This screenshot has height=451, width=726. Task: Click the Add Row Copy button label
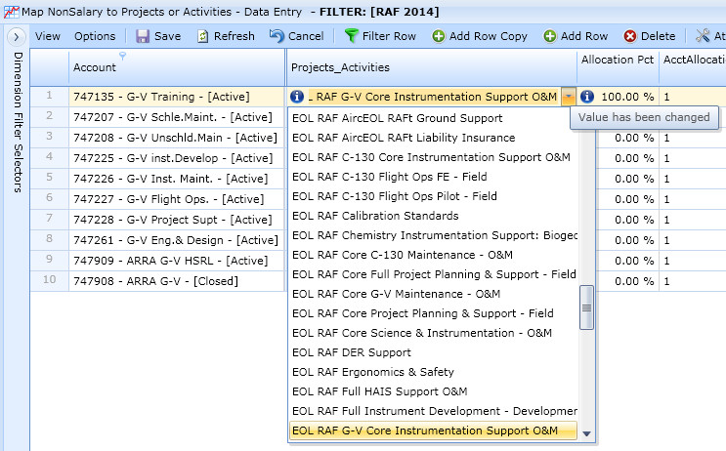pos(489,36)
